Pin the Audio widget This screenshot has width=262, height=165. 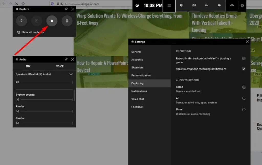[66, 59]
